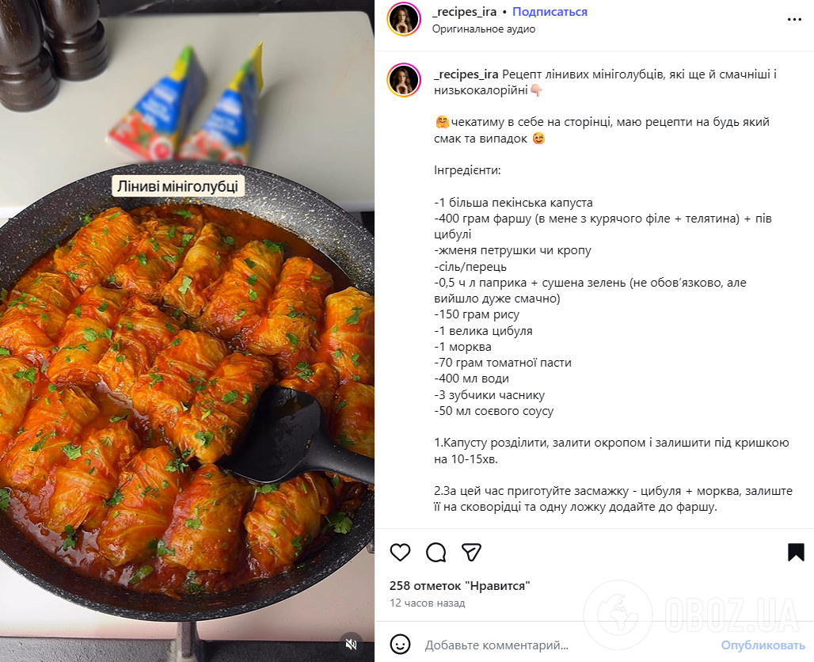Image resolution: width=814 pixels, height=662 pixels.
Task: Like the post with the heart icon
Action: click(401, 552)
